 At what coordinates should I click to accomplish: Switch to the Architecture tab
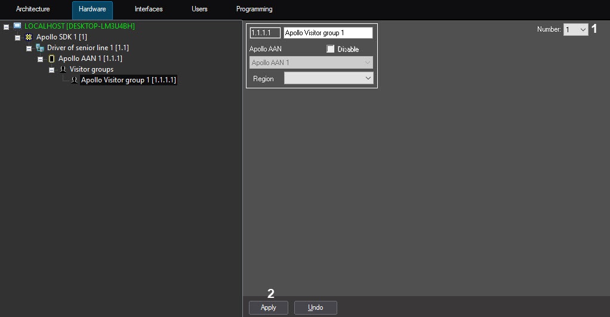coord(33,9)
